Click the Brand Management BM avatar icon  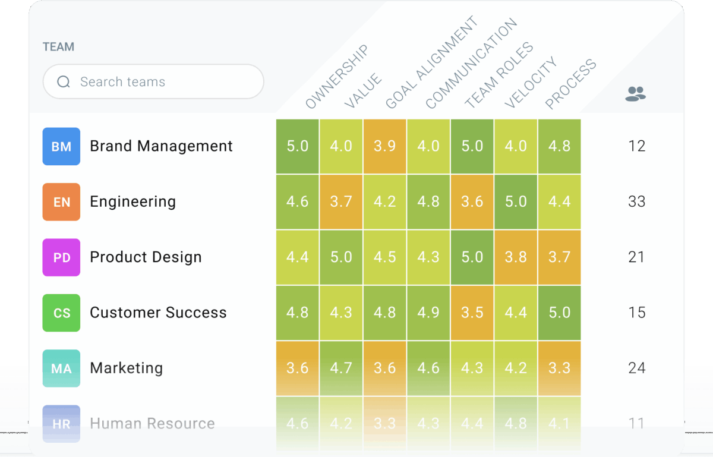61,146
